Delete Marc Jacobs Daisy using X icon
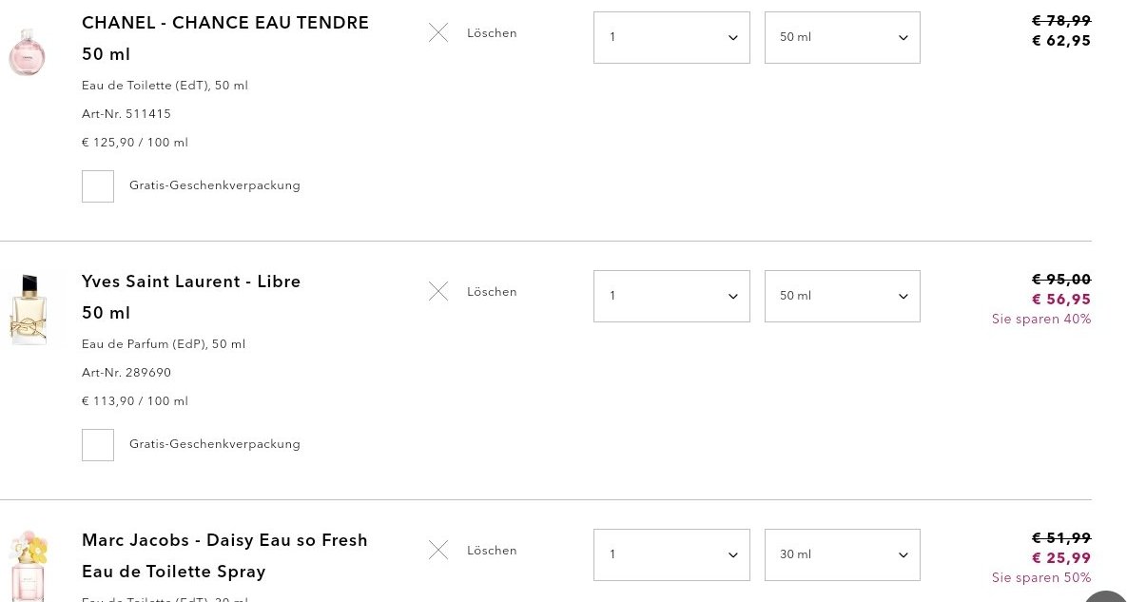The height and width of the screenshot is (602, 1127). [x=438, y=550]
